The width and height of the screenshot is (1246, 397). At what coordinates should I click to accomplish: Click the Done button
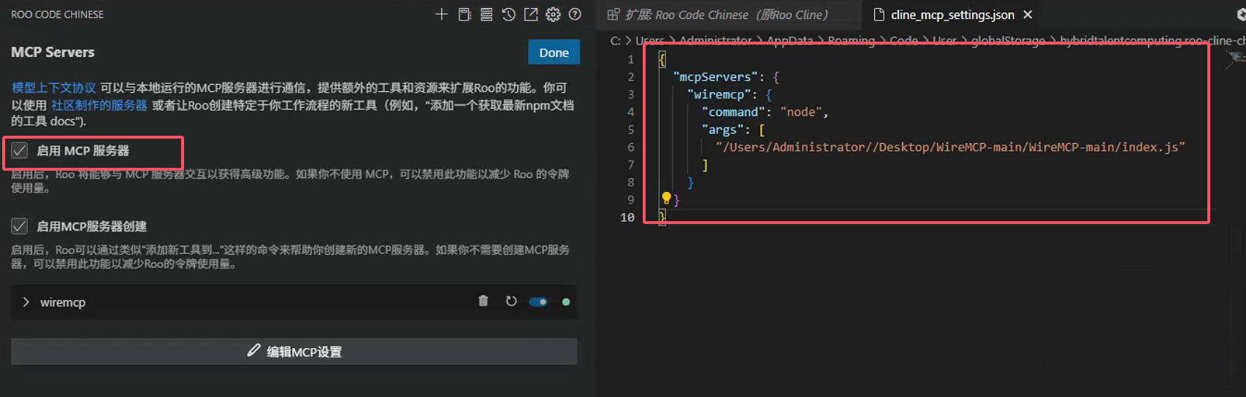(554, 53)
